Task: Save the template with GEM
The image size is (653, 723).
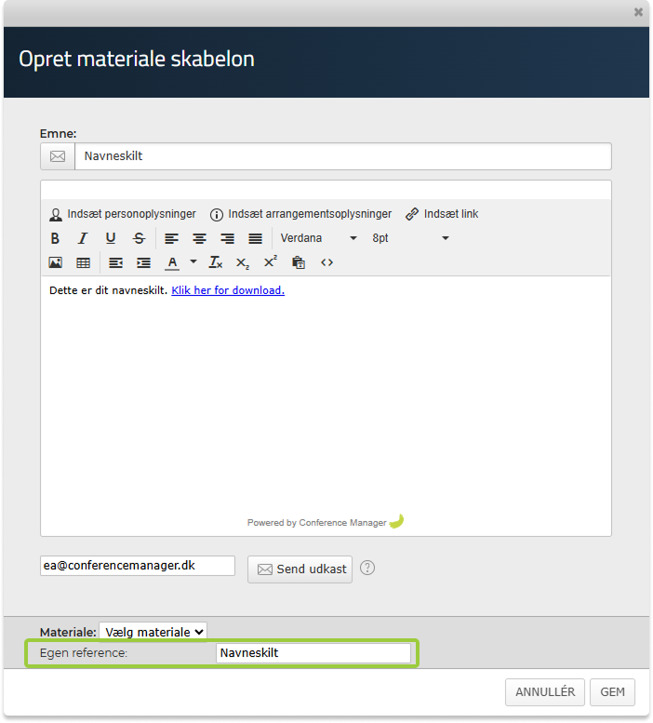Action: click(x=612, y=692)
